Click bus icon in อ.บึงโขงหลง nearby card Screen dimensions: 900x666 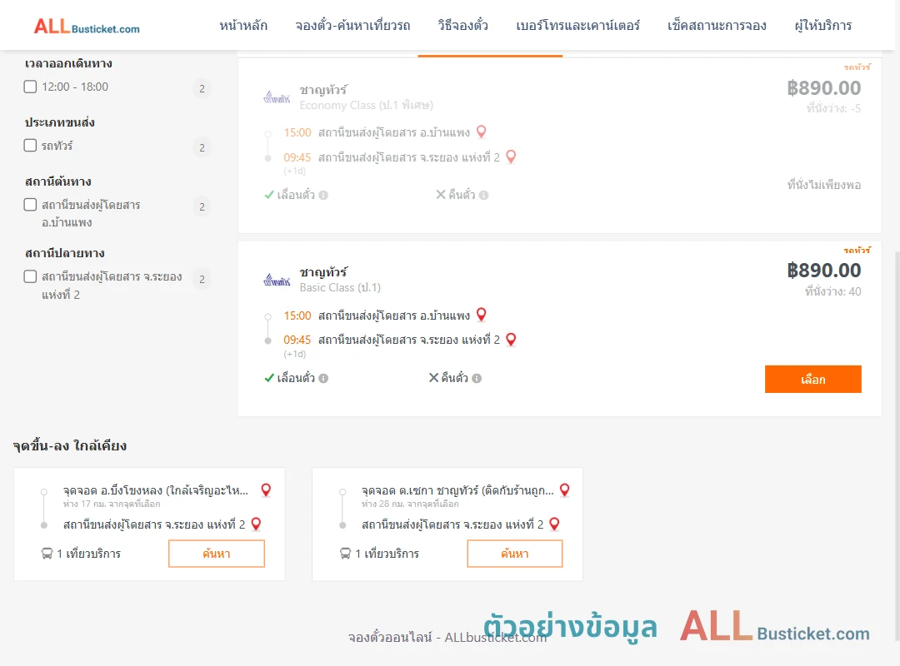pyautogui.click(x=47, y=554)
